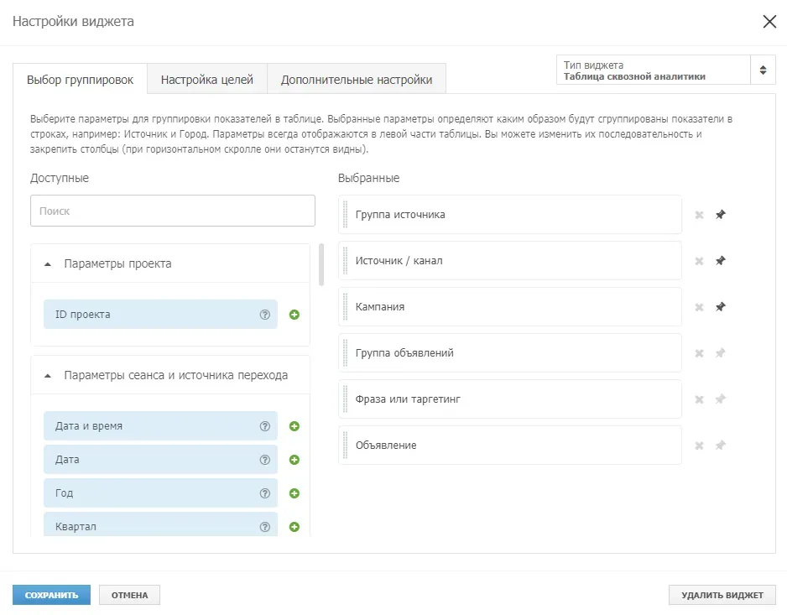Select Объявление selected row
Screen dimensions: 787x615
tap(510, 446)
